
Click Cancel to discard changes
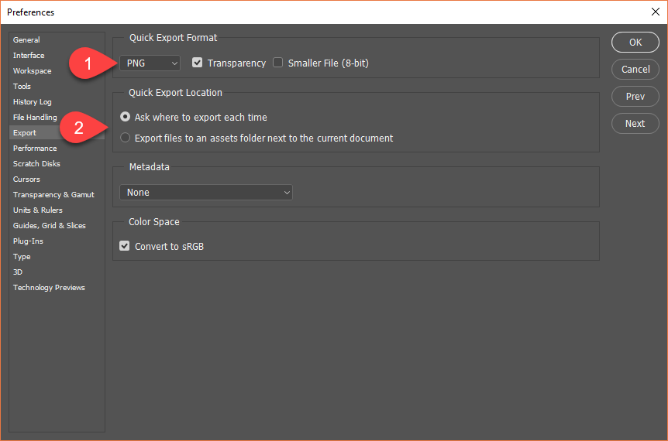[x=635, y=70]
